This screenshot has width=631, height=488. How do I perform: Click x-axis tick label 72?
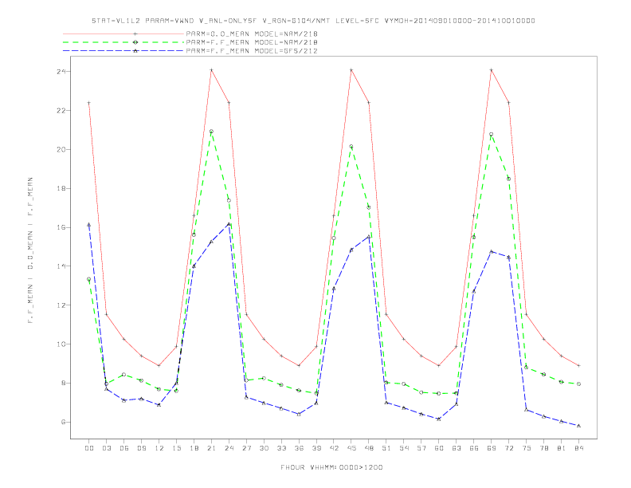click(508, 448)
